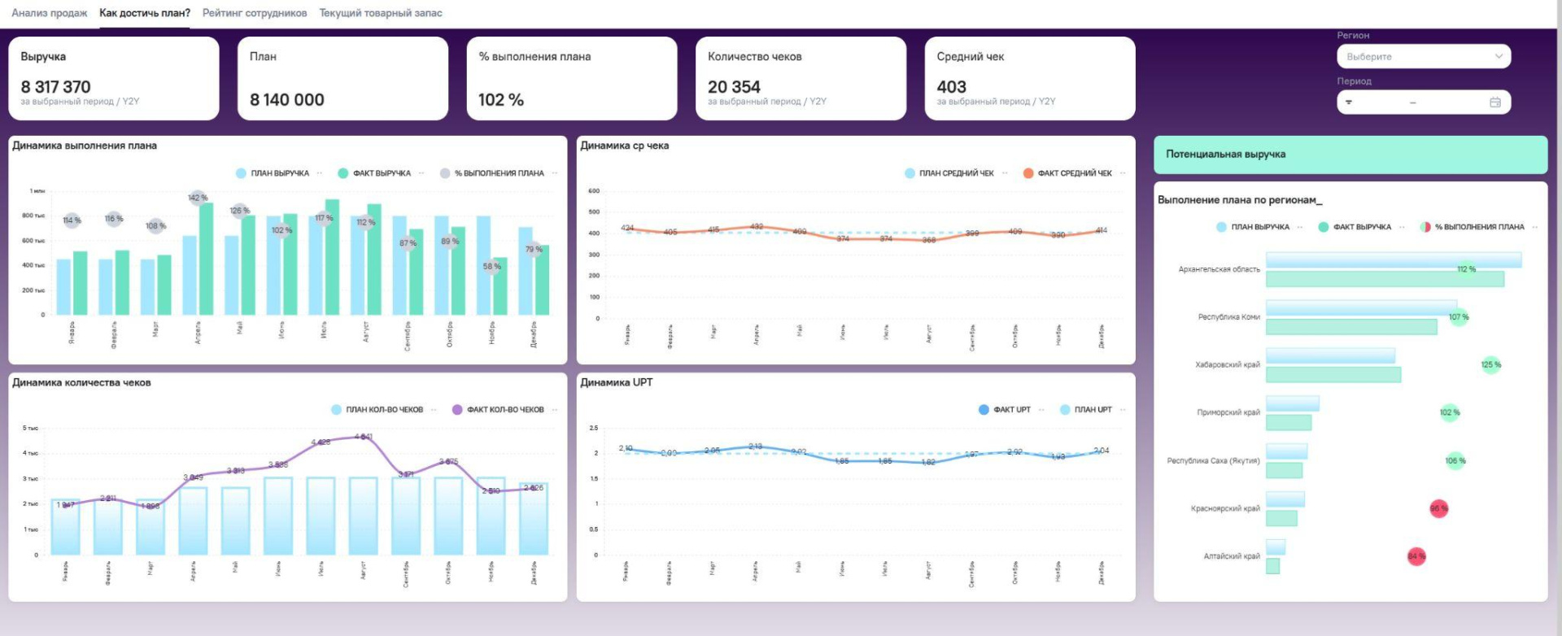Click the Потенциальная выручка button
Viewport: 1562px width, 636px height.
coord(1350,155)
